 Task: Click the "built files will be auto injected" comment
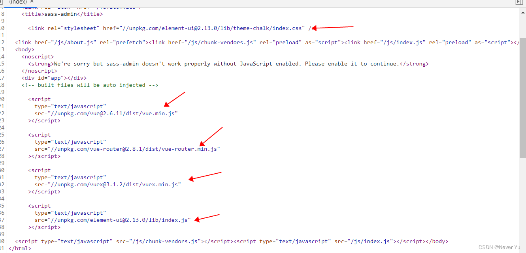[x=90, y=85]
